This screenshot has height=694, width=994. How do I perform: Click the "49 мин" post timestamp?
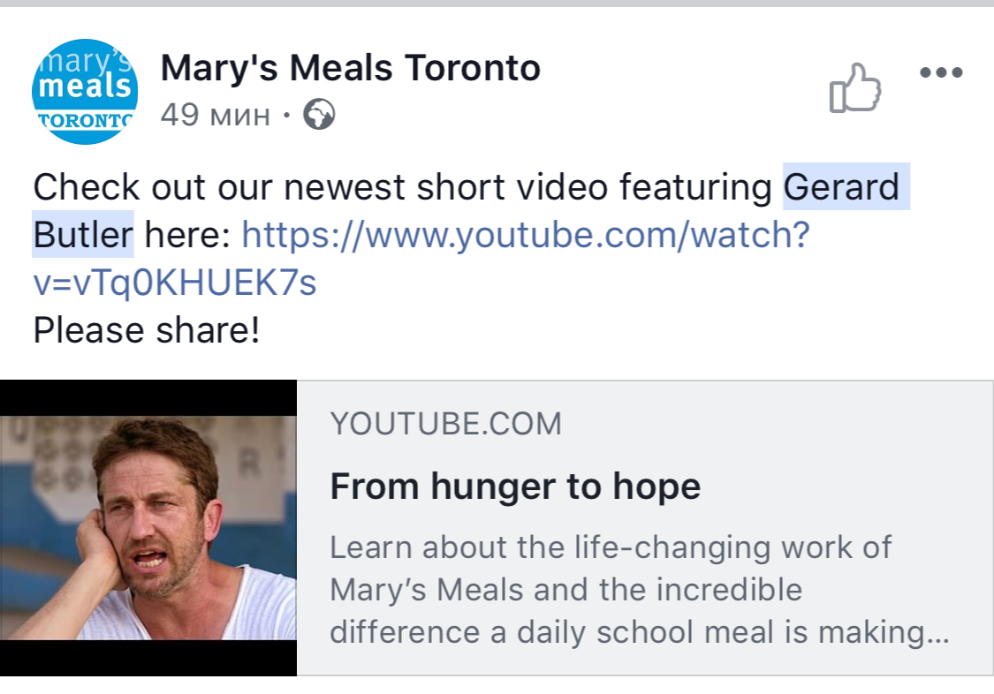215,115
